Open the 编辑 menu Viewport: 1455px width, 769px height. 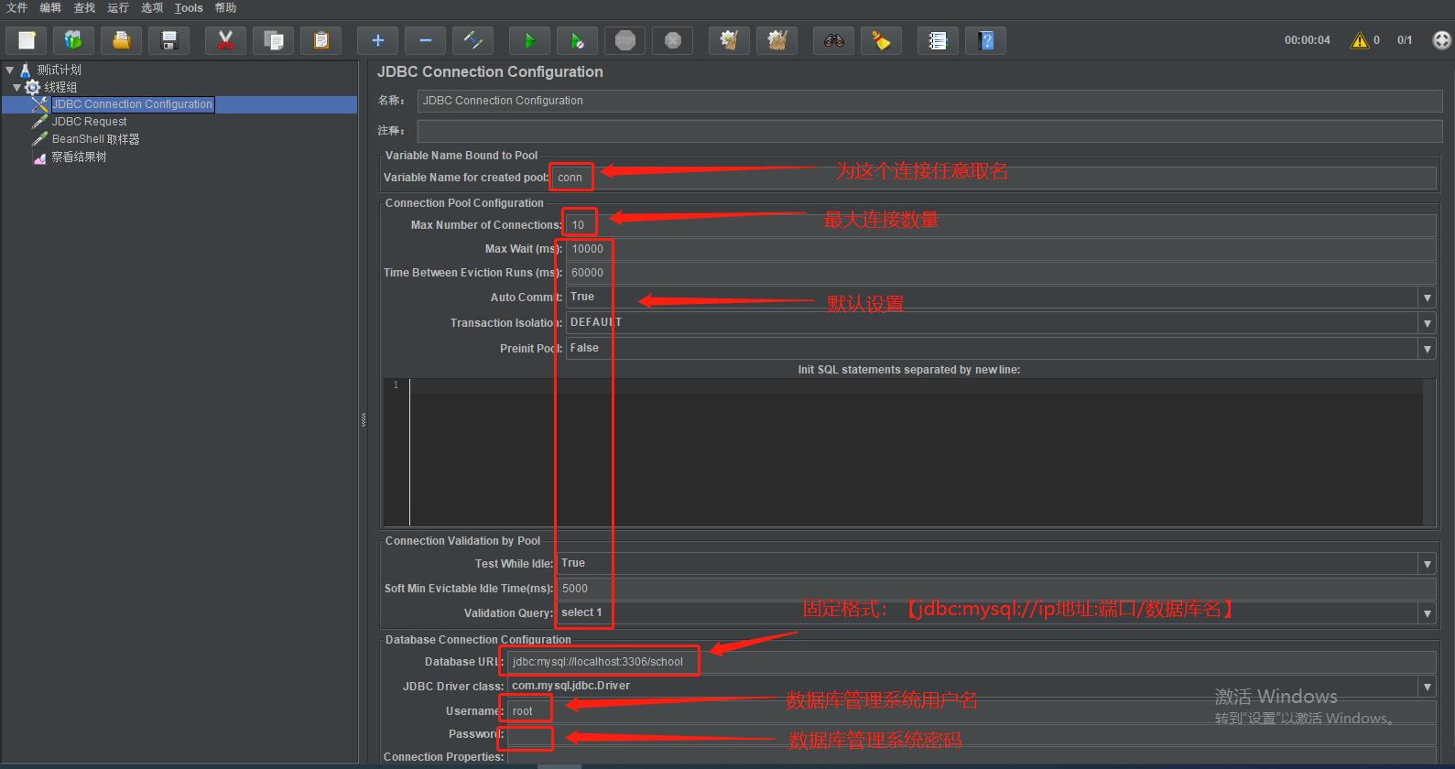click(x=50, y=8)
